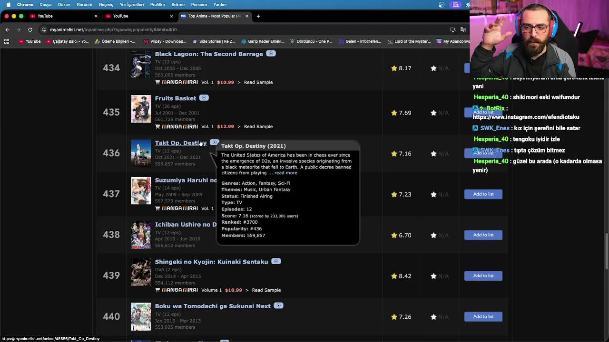The image size is (609, 342).
Task: Go back with the browser back arrow
Action: tap(7, 29)
